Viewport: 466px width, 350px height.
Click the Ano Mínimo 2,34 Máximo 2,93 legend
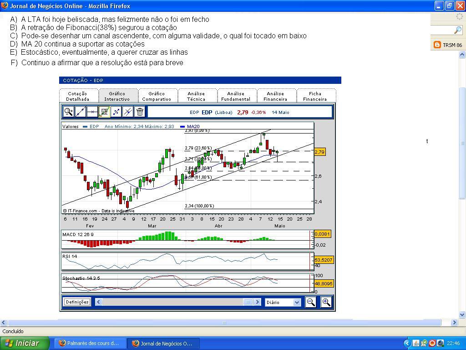pos(139,127)
